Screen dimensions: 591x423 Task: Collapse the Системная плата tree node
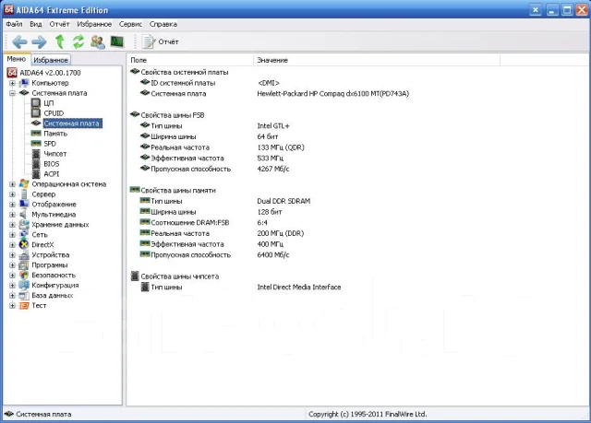tap(12, 93)
